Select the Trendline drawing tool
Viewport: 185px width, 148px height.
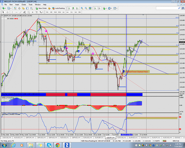pyautogui.click(x=20, y=12)
